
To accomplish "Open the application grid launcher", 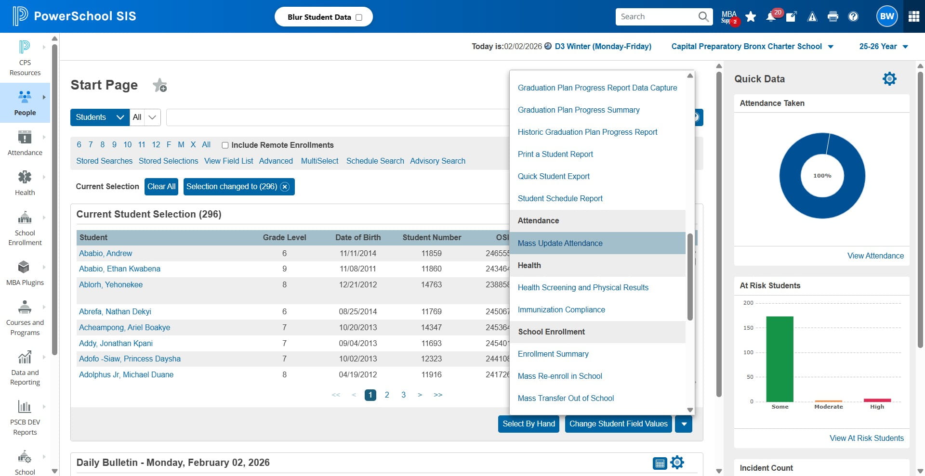I will point(914,16).
